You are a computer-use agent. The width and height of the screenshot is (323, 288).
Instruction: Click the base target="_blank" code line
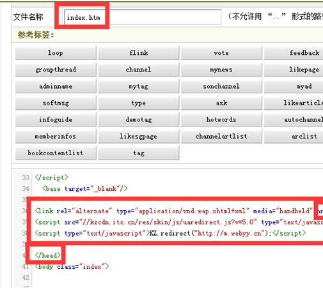click(x=85, y=188)
